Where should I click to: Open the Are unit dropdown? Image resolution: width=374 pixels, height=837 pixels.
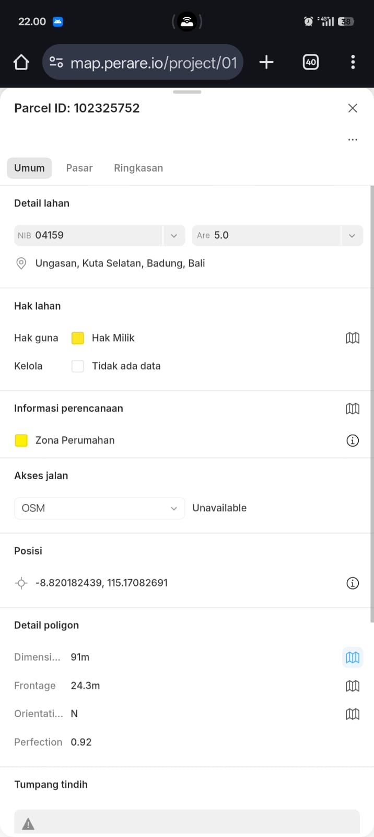point(352,235)
